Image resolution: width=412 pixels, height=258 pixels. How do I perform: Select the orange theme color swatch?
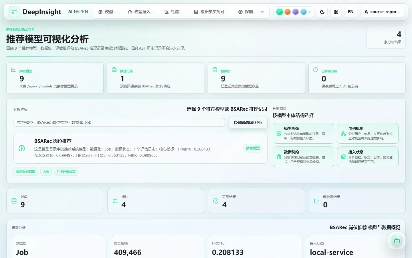click(x=288, y=12)
